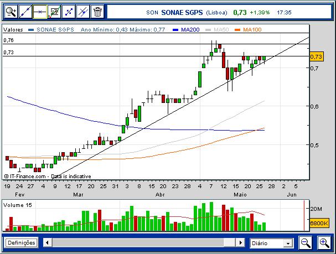Click the green 0,73 price in header
This screenshot has height=254, width=336.
[240, 12]
